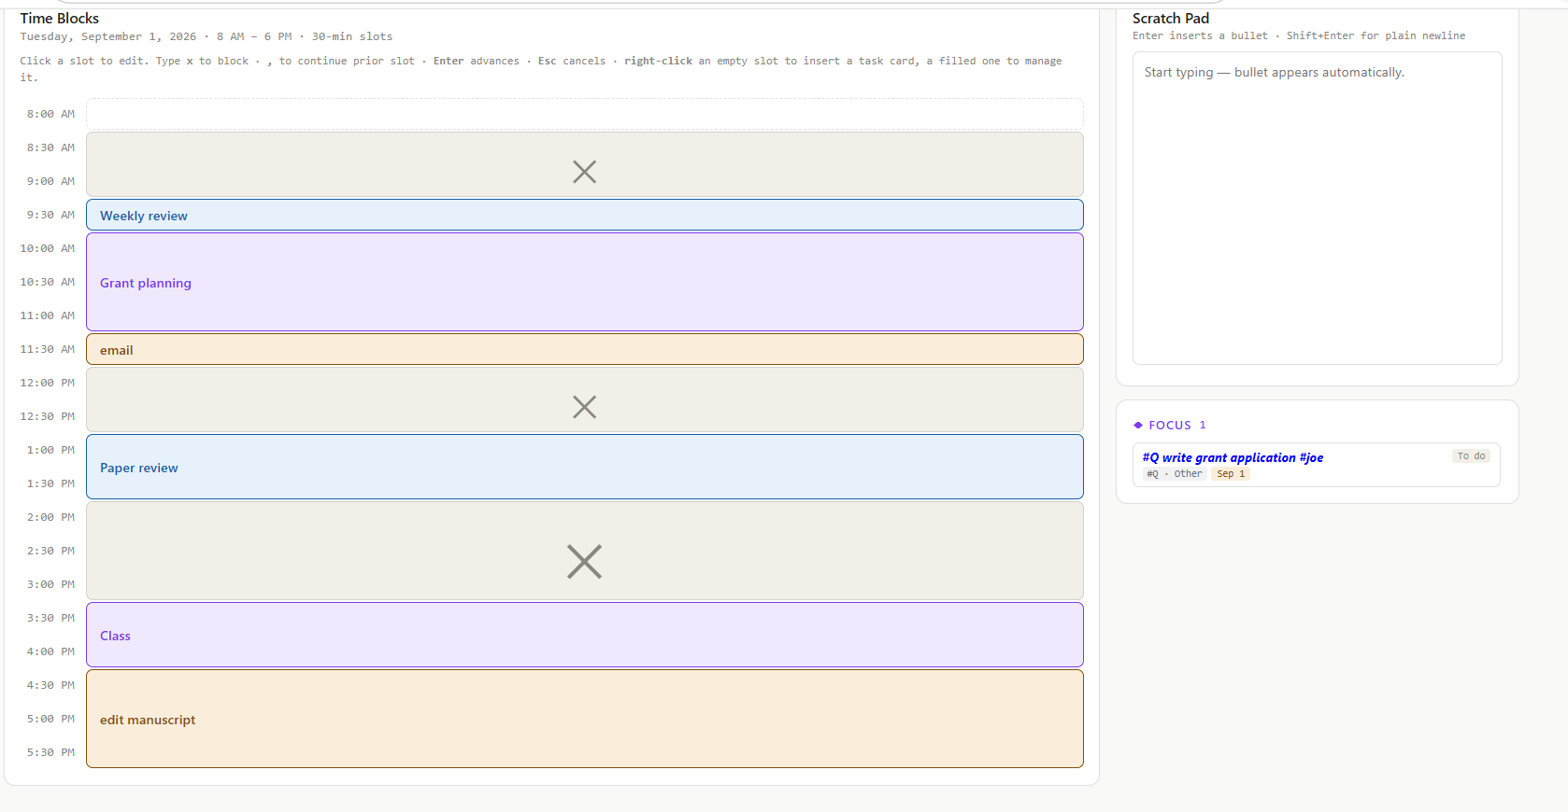Open the Paper review time block
This screenshot has width=1568, height=812.
pos(585,467)
